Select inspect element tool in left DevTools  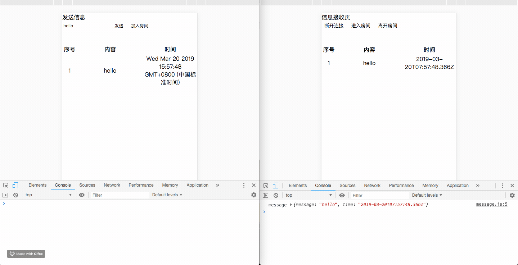coord(6,185)
